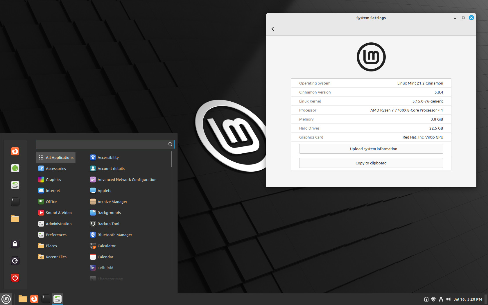Launch Firefox from the taskbar panel

(x=34, y=299)
